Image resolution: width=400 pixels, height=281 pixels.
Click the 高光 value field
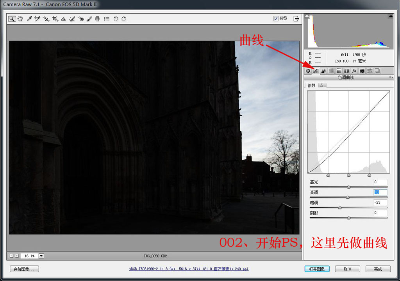[380, 182]
